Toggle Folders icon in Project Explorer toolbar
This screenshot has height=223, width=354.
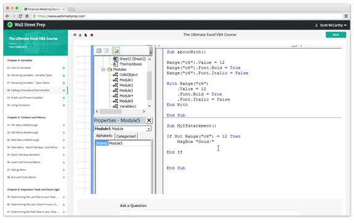point(116,51)
